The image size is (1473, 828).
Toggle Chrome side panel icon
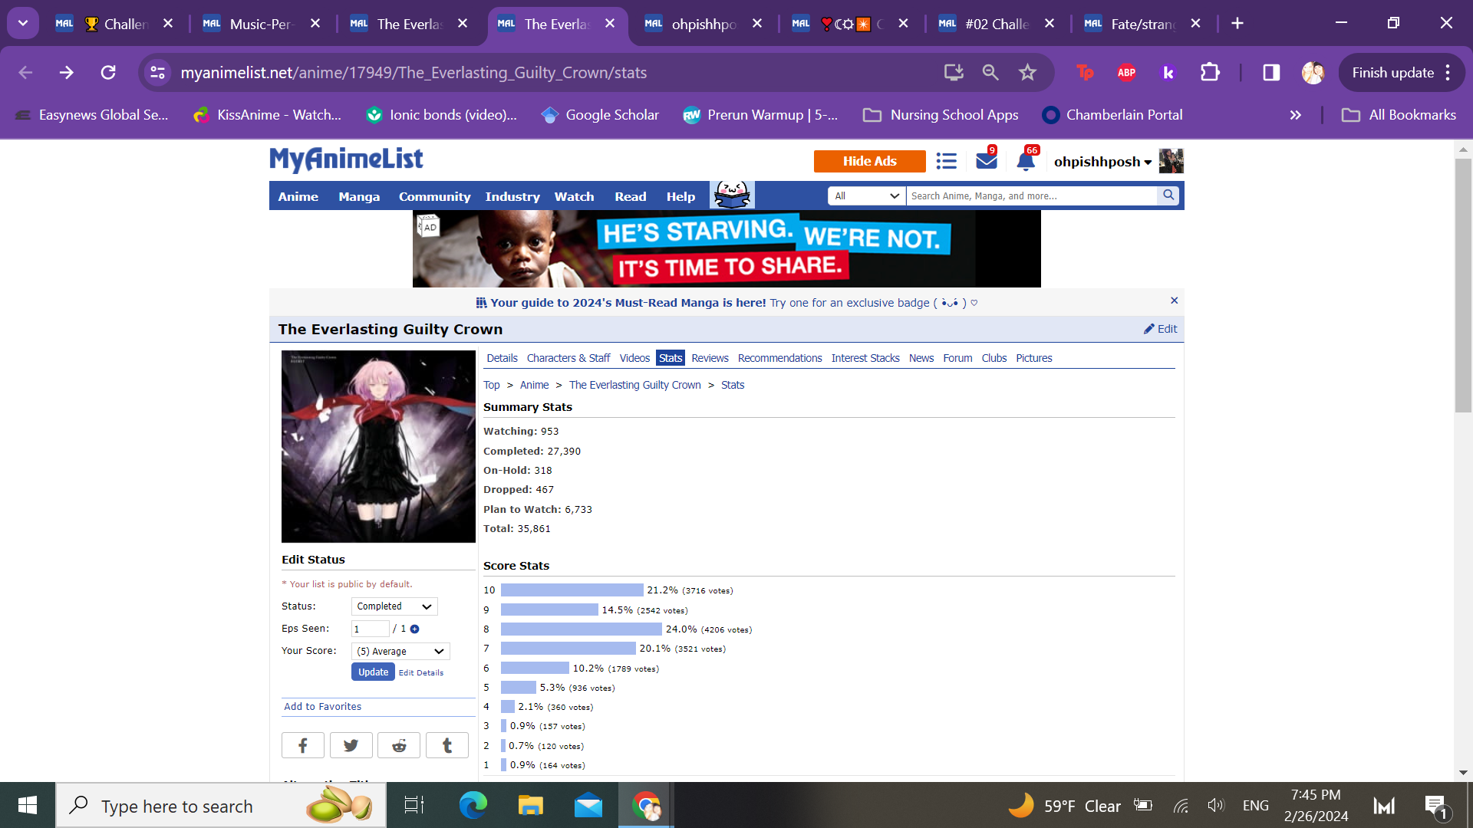[1271, 73]
